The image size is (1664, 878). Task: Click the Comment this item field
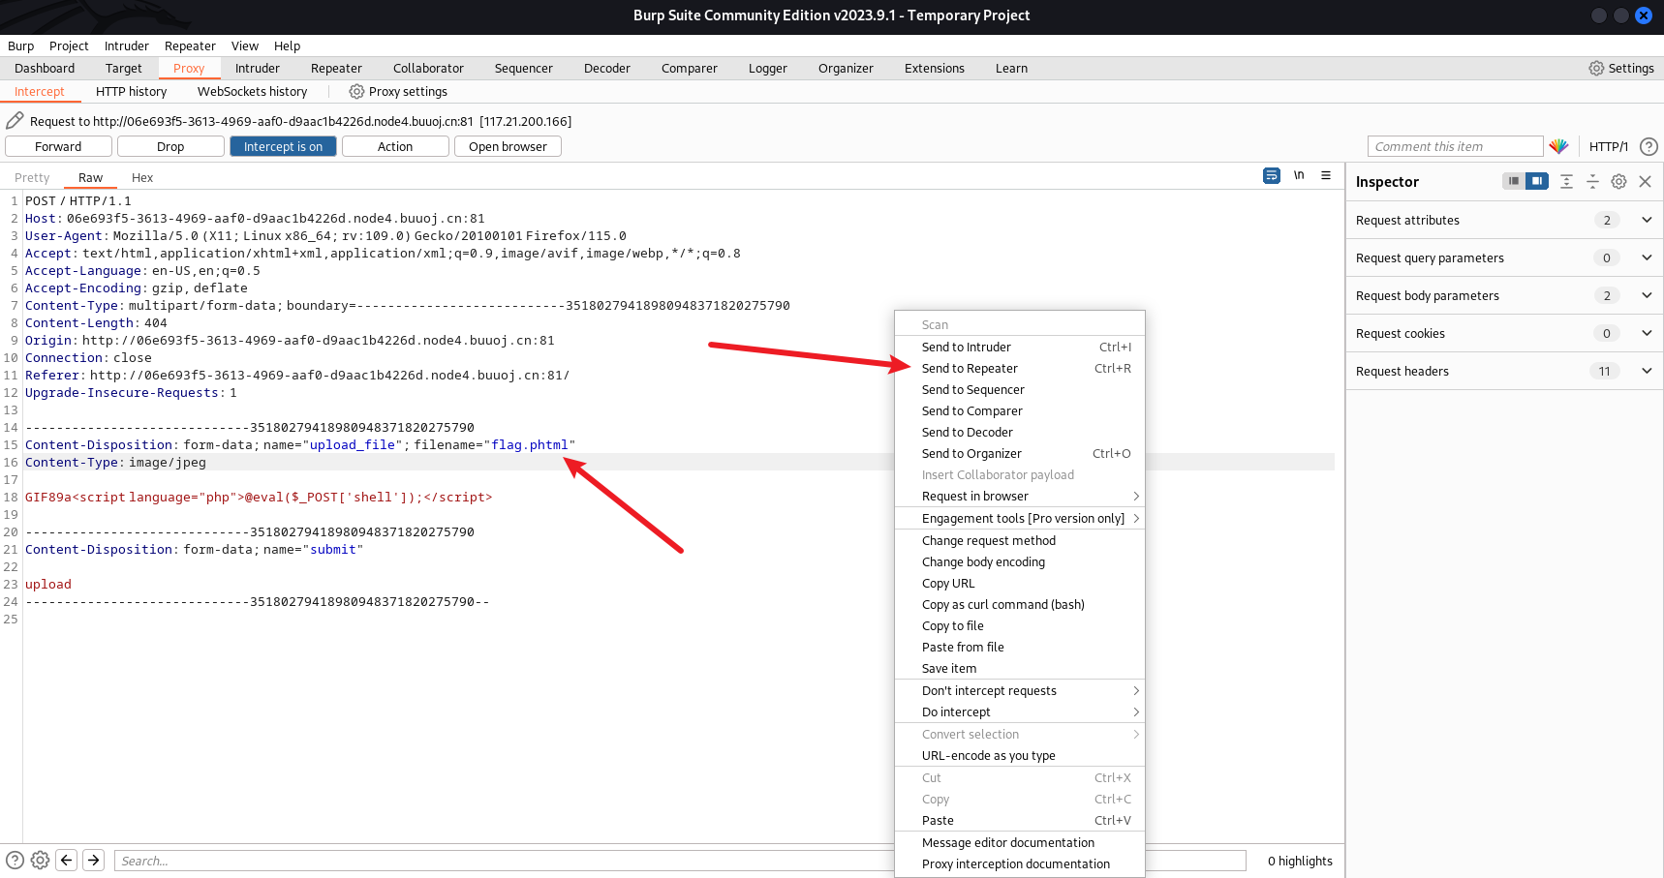pos(1455,146)
